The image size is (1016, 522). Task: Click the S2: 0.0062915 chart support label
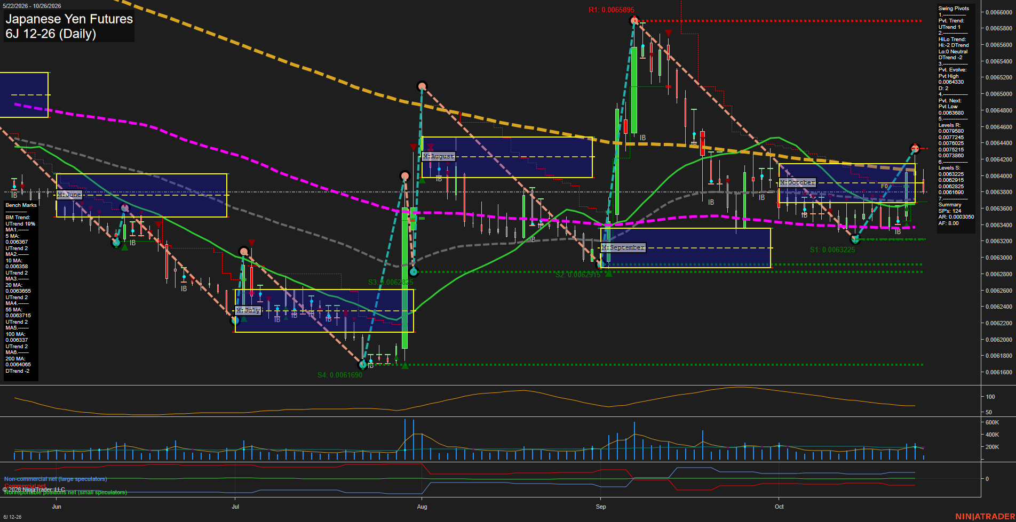578,275
